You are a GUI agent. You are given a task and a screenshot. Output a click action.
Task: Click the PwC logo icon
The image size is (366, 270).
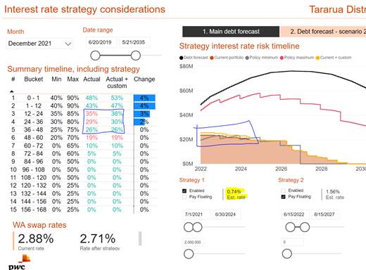tap(18, 262)
